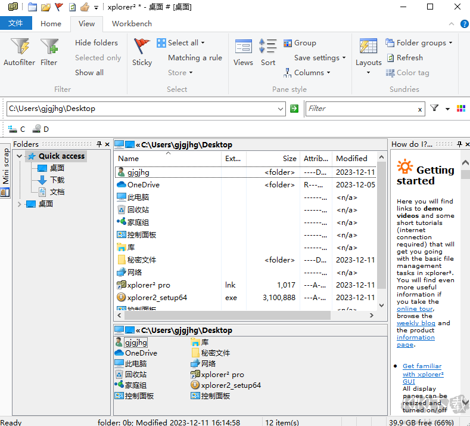
Task: Expand the 桌面 tree node in Folders
Action: [19, 204]
